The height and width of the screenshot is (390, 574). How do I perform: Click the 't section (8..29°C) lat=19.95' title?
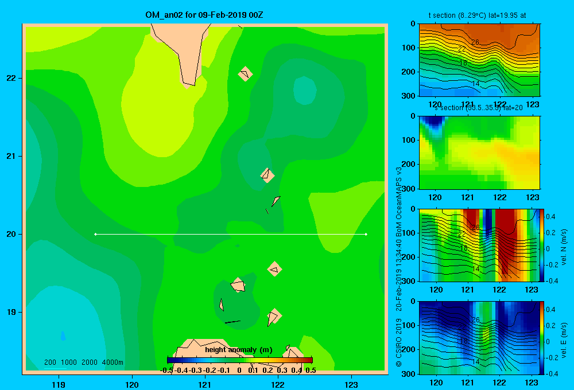pyautogui.click(x=477, y=15)
